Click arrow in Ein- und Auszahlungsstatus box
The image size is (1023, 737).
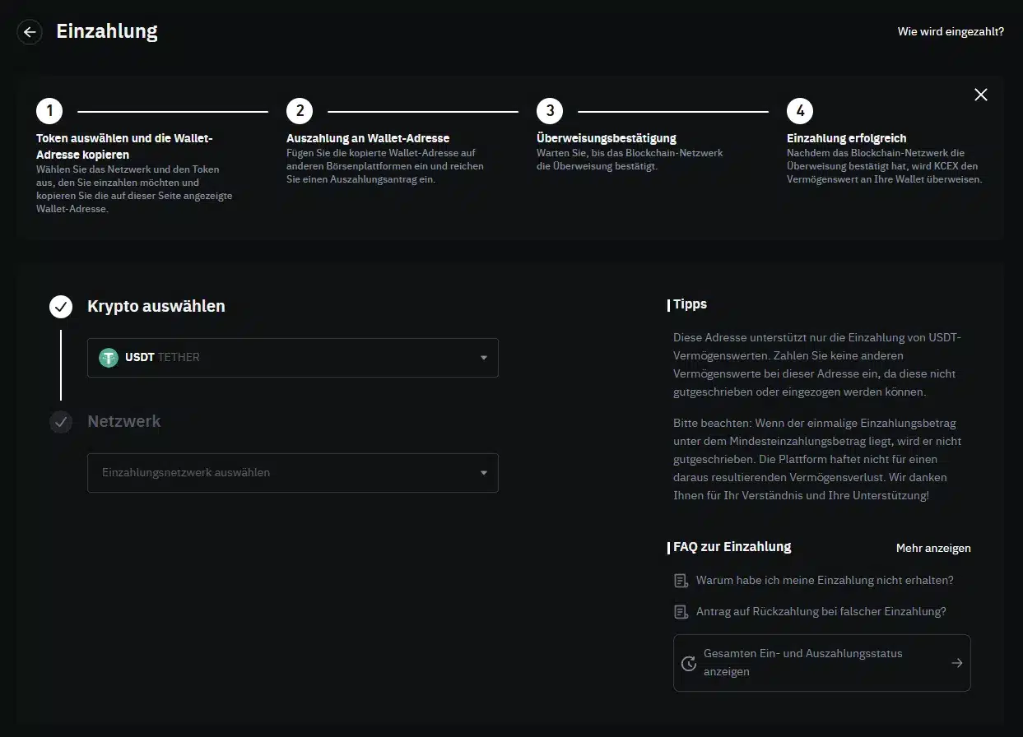pos(956,663)
